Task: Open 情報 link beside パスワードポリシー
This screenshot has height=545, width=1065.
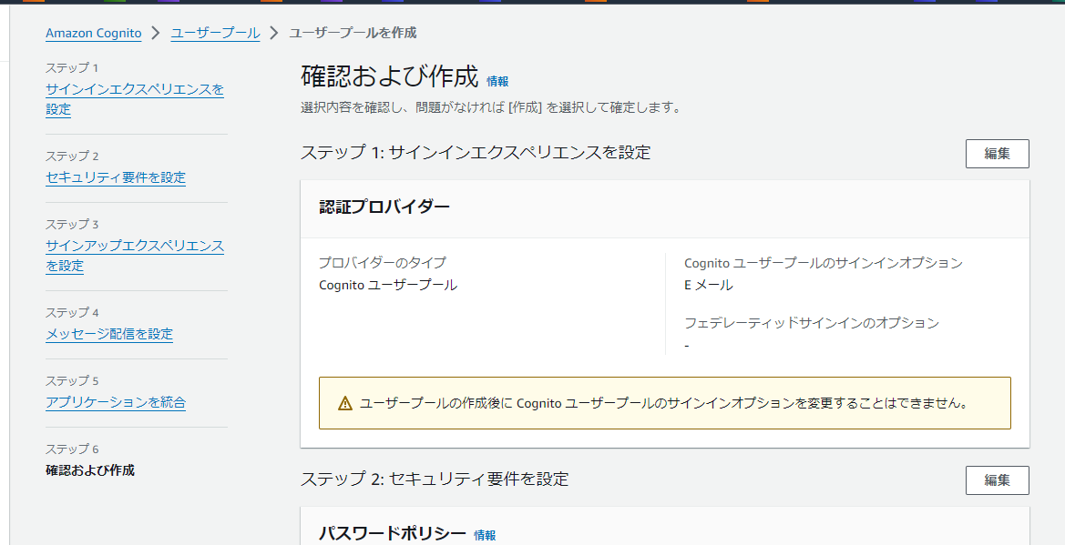Action: (485, 536)
